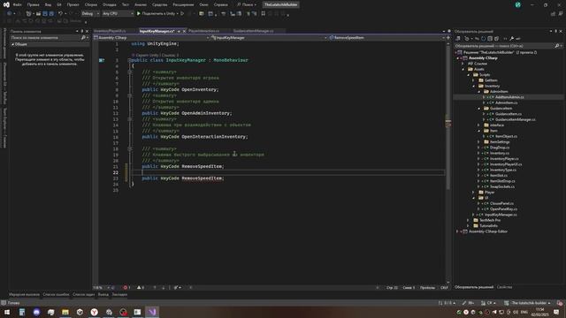Select the Assembly-CSharp project node
The image size is (566, 318).
pos(483,58)
